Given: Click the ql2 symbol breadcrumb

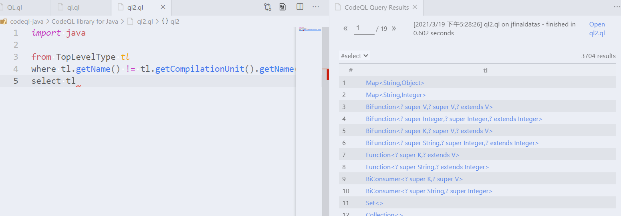Looking at the screenshot, I should [x=171, y=22].
